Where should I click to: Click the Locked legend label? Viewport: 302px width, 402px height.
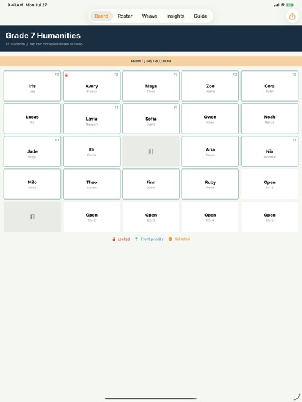(124, 239)
